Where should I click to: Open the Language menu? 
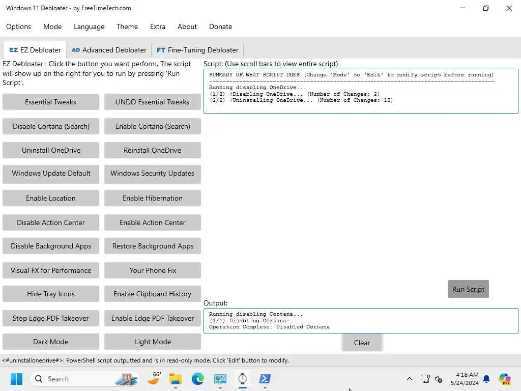89,26
